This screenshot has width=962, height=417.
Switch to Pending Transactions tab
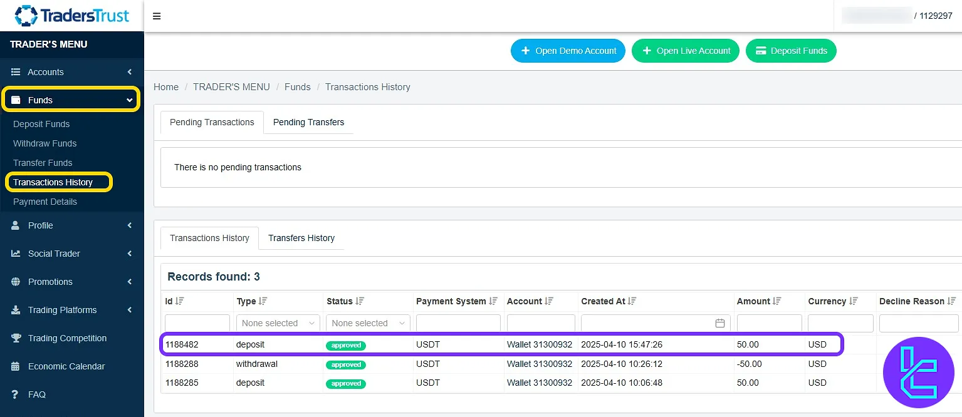212,122
